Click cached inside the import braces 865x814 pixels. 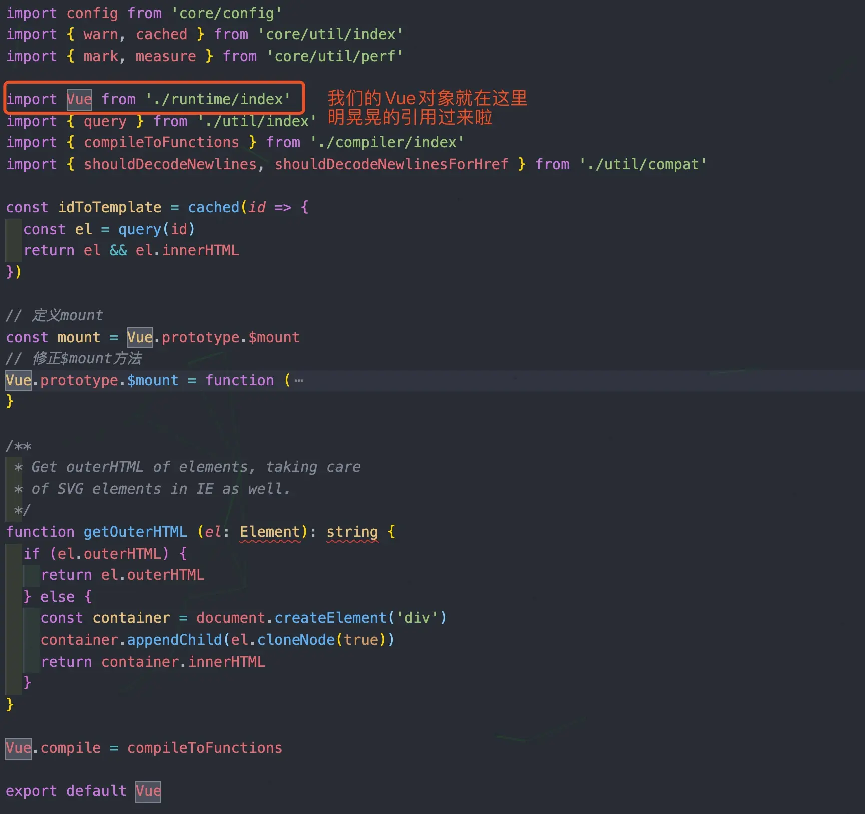(161, 34)
